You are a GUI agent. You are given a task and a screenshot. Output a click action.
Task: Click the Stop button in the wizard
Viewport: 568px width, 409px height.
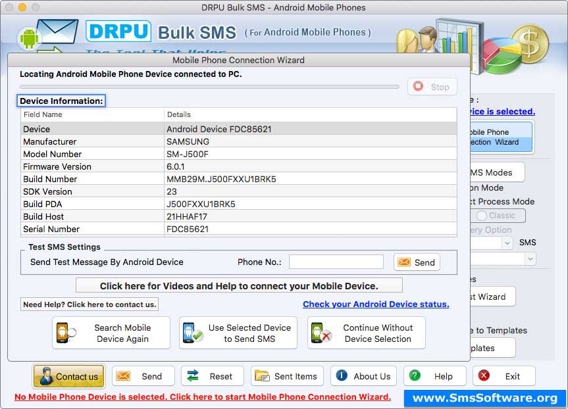[432, 87]
